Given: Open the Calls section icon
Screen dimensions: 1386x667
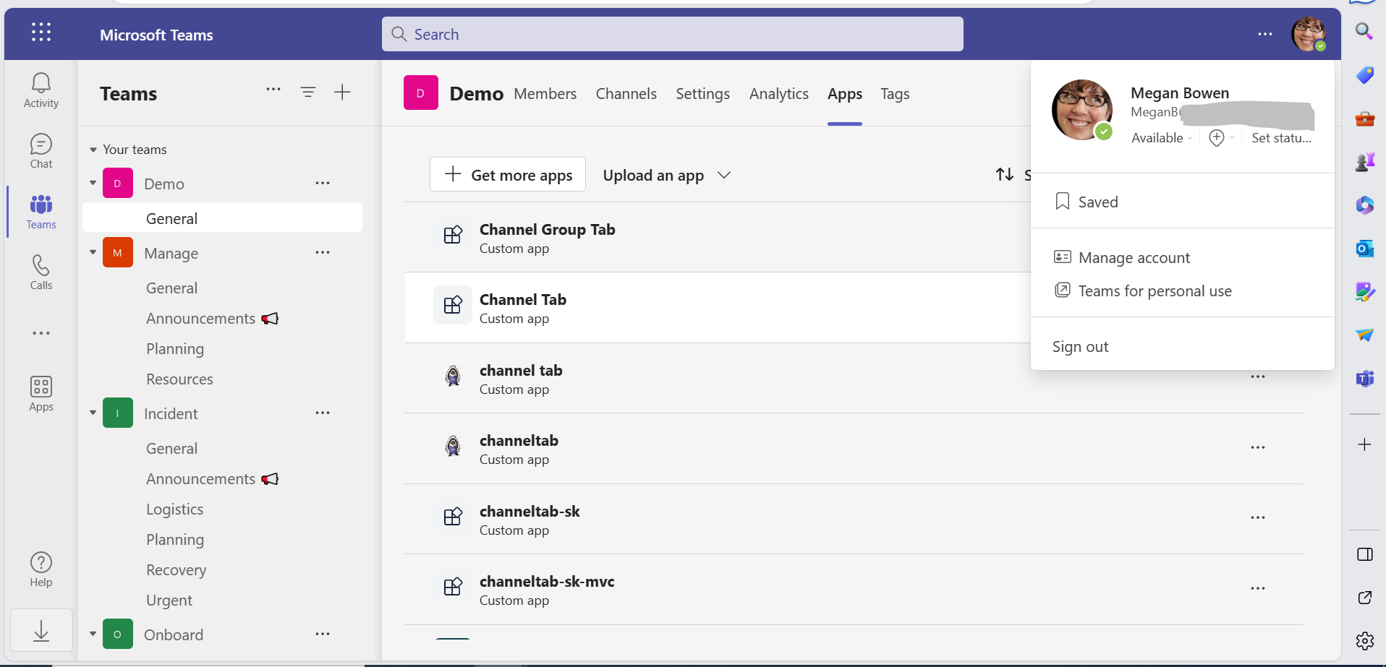Looking at the screenshot, I should pos(41,271).
